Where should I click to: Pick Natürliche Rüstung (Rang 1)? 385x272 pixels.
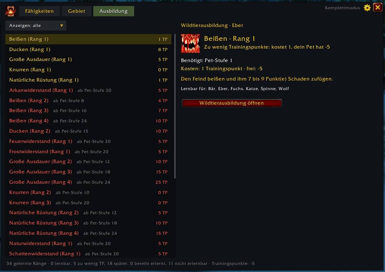tap(88, 80)
